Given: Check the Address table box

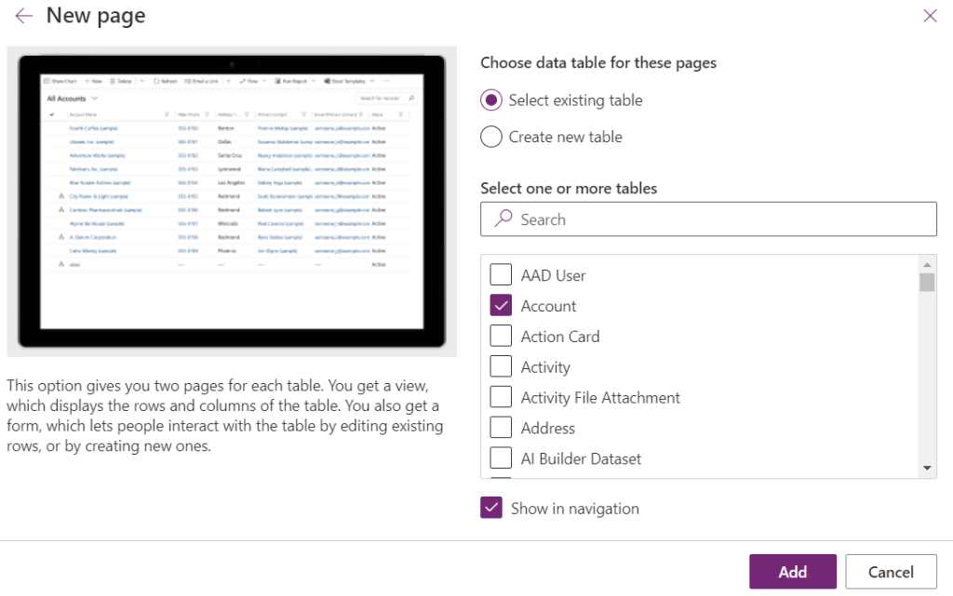Looking at the screenshot, I should pyautogui.click(x=501, y=429).
